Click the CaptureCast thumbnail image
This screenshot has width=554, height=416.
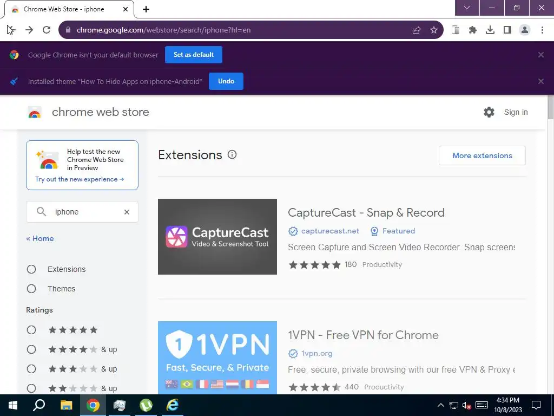click(x=217, y=237)
